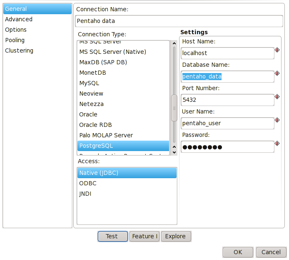Choose MaxDB (SAP DB) connection type
Screen dimensions: 289x260
pos(123,62)
